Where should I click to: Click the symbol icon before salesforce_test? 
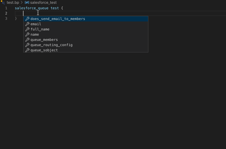pos(27,3)
